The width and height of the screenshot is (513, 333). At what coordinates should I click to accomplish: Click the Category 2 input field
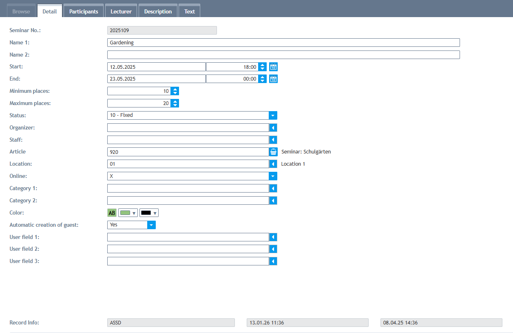point(188,201)
